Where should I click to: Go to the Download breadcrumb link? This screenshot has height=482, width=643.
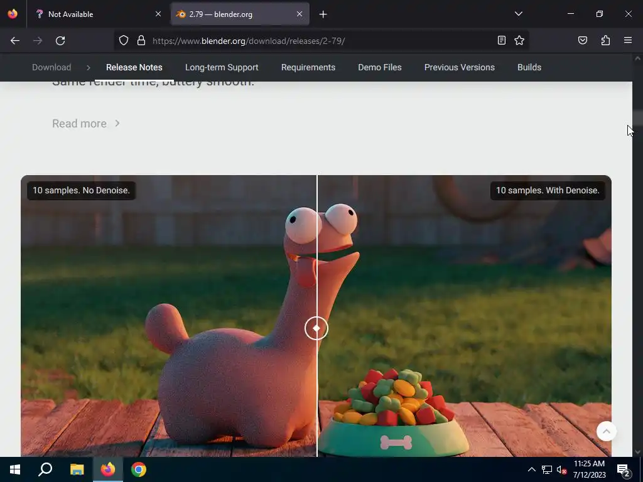51,67
